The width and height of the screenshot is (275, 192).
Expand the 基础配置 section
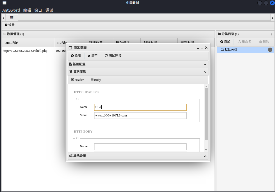coord(138,64)
